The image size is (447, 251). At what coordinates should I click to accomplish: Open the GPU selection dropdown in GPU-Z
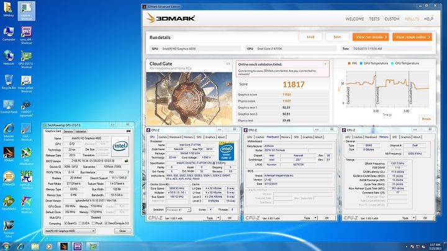70,231
